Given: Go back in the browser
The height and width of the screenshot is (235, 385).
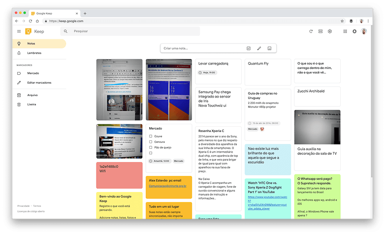Looking at the screenshot, I should tap(17, 21).
